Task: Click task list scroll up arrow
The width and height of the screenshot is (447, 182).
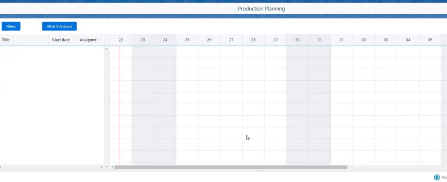Action: (x=107, y=49)
